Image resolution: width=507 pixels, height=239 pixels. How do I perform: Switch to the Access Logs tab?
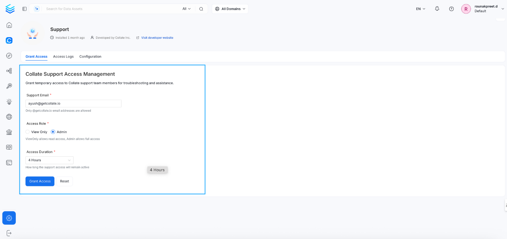(63, 56)
